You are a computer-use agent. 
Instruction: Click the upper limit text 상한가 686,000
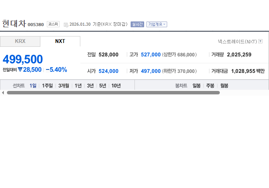179,54
